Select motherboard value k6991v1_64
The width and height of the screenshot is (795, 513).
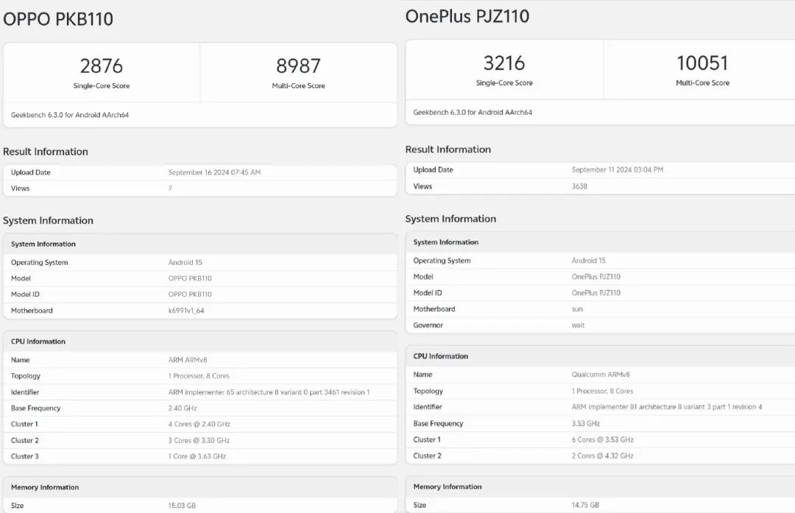(x=186, y=311)
